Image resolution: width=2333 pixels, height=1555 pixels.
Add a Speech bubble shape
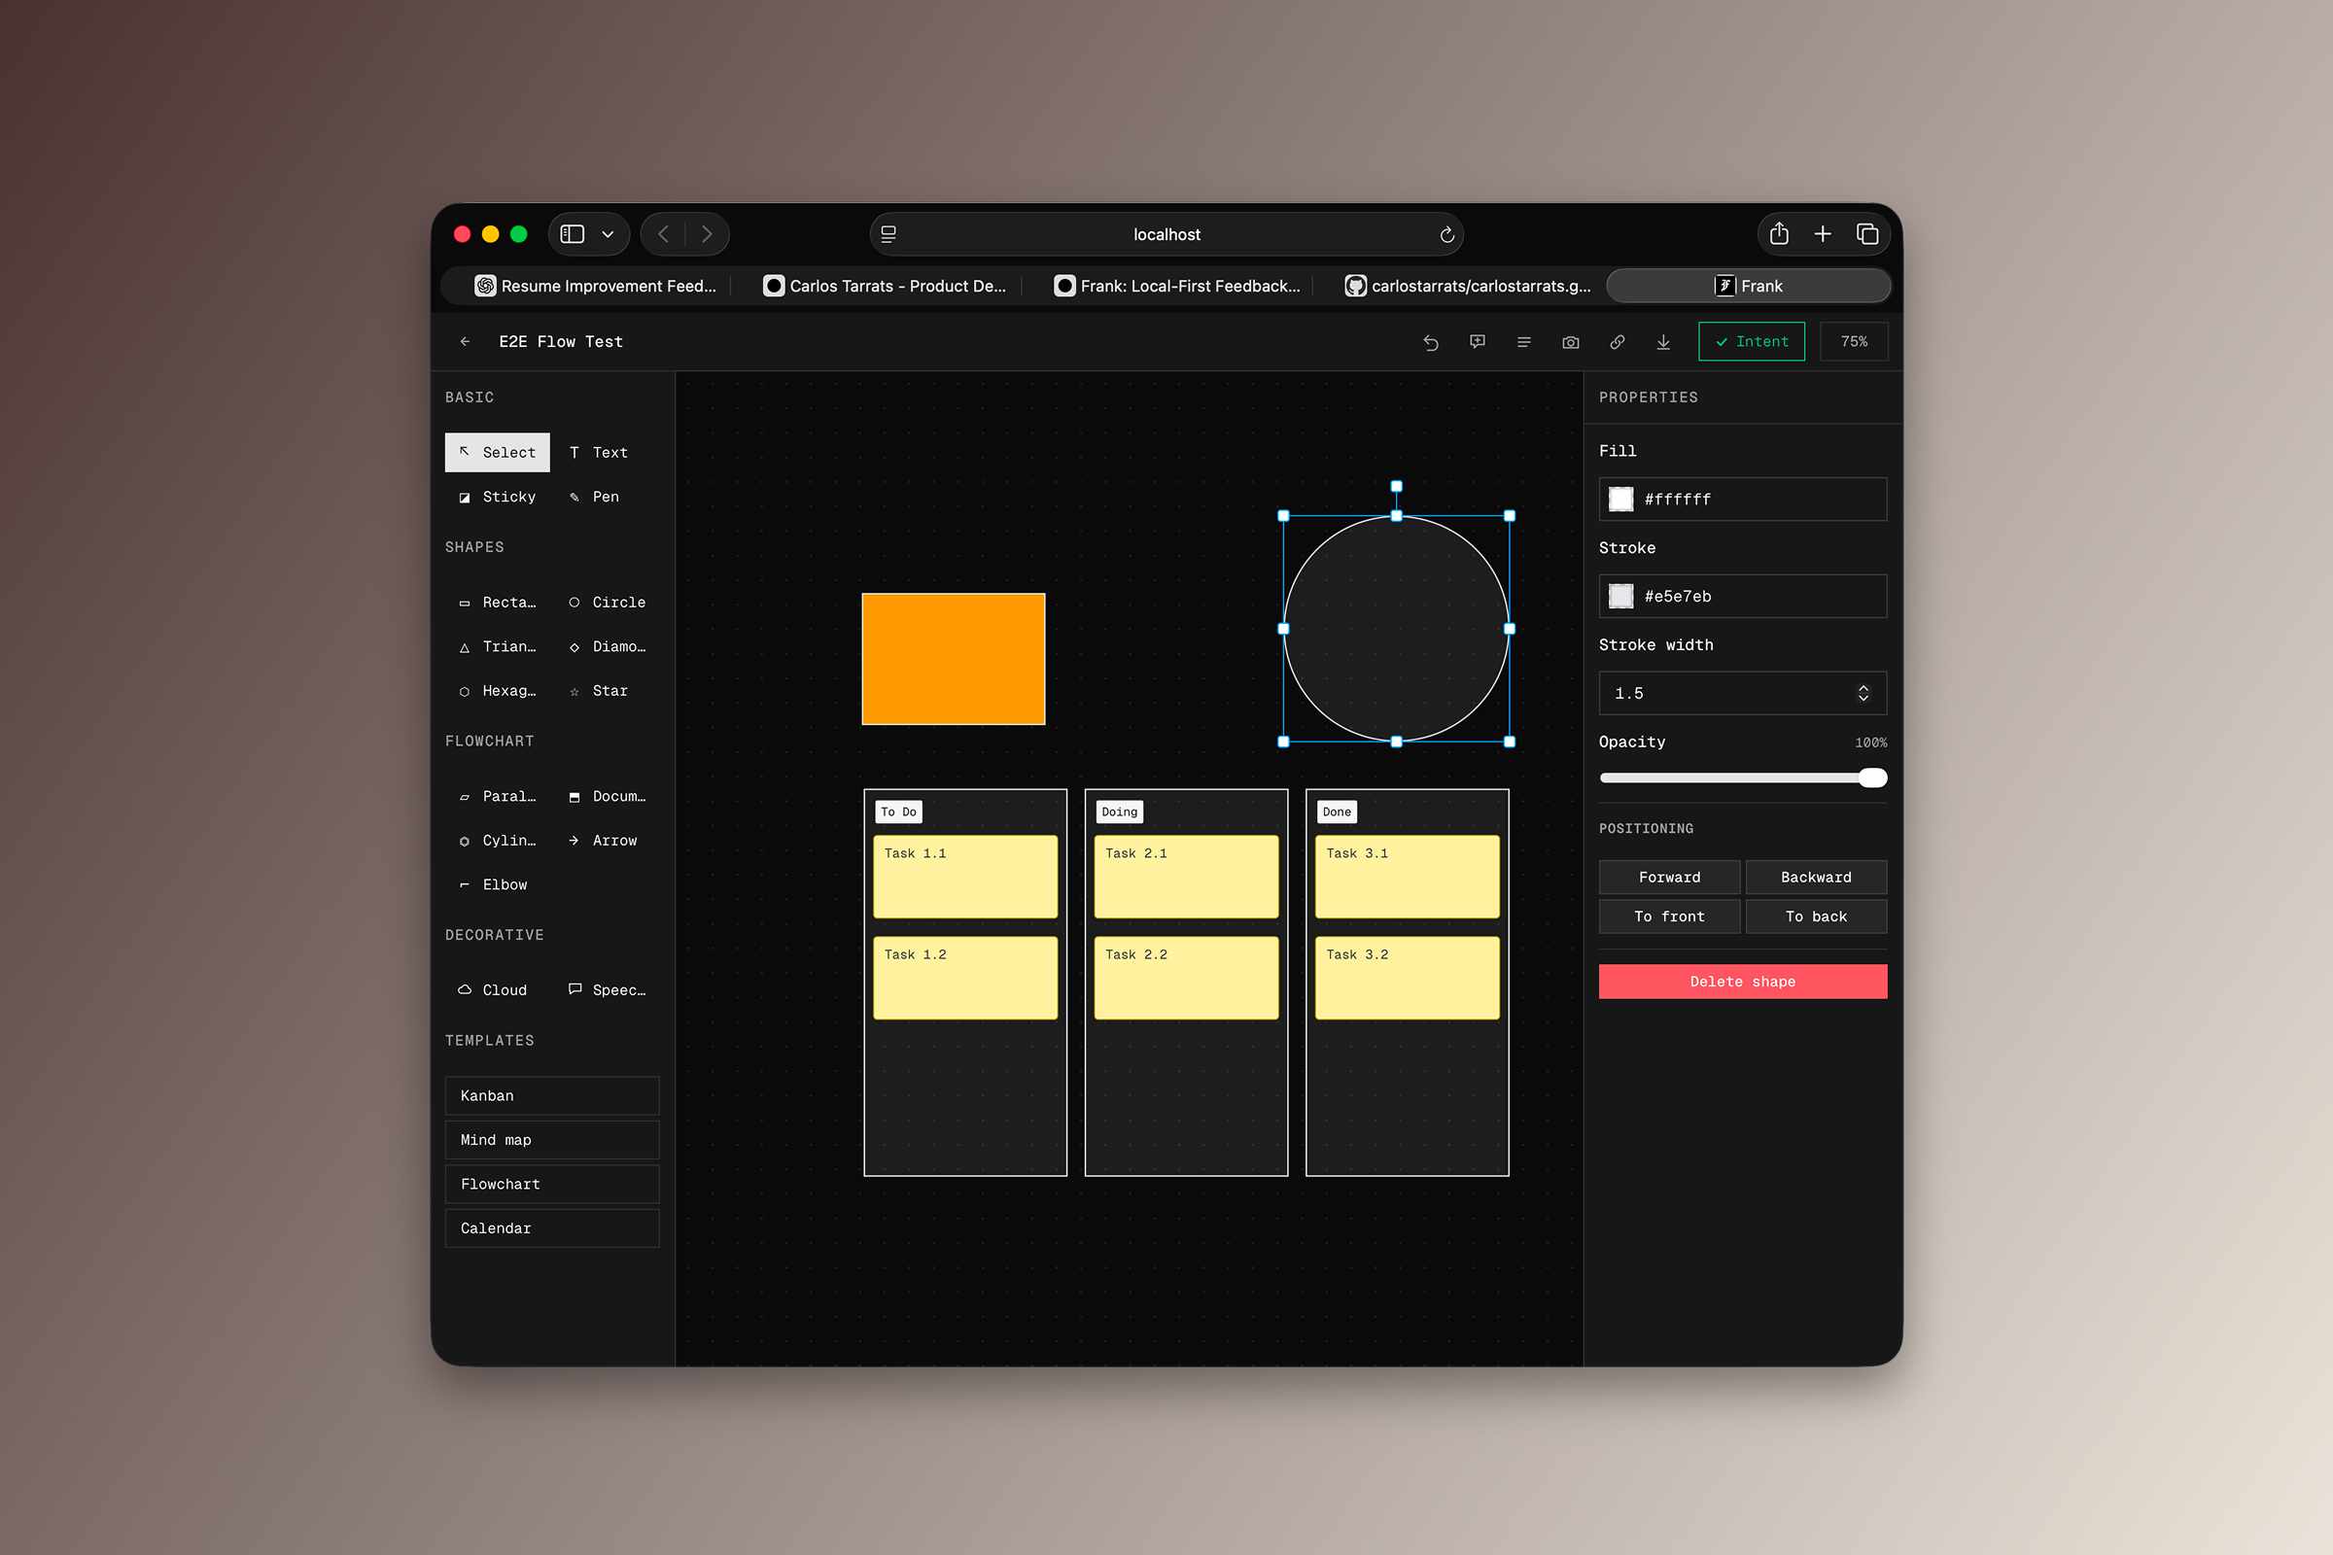pyautogui.click(x=607, y=989)
